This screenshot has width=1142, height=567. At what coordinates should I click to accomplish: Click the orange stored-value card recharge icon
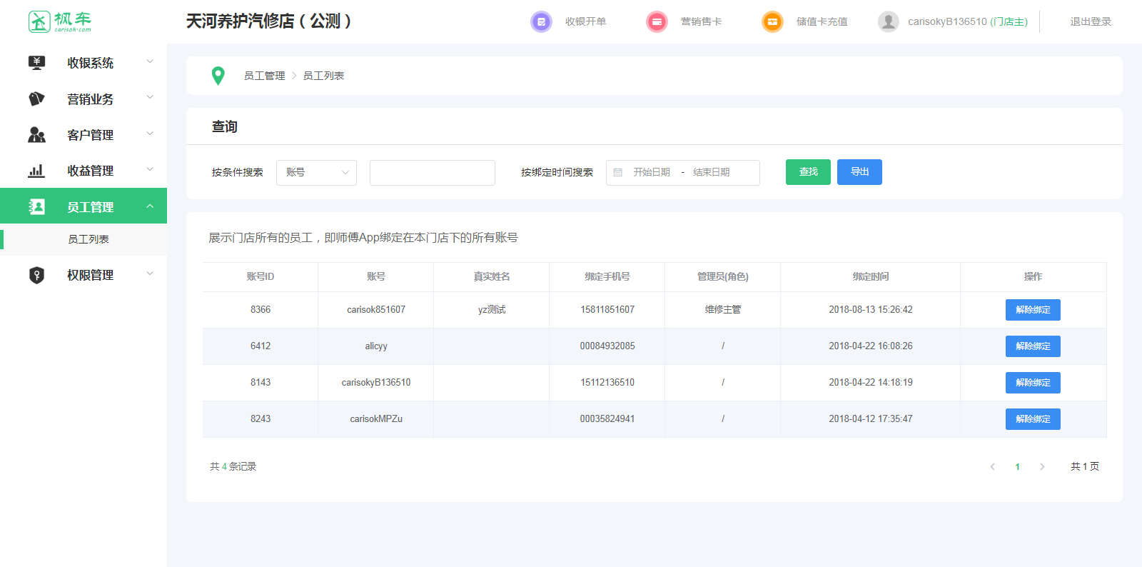(x=772, y=22)
